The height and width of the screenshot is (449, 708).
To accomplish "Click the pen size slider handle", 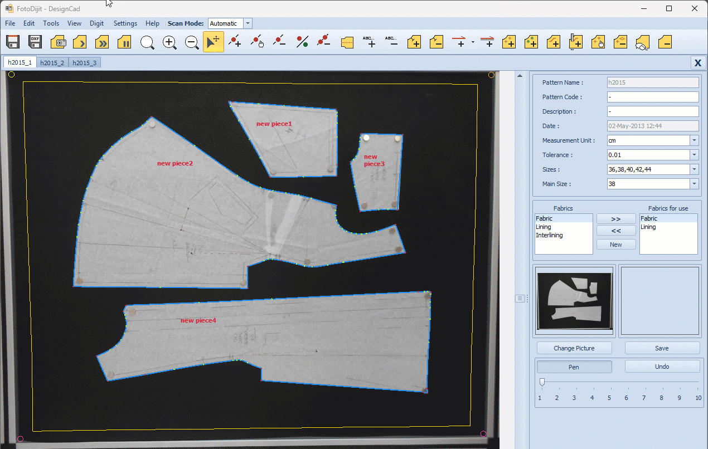I will (542, 382).
